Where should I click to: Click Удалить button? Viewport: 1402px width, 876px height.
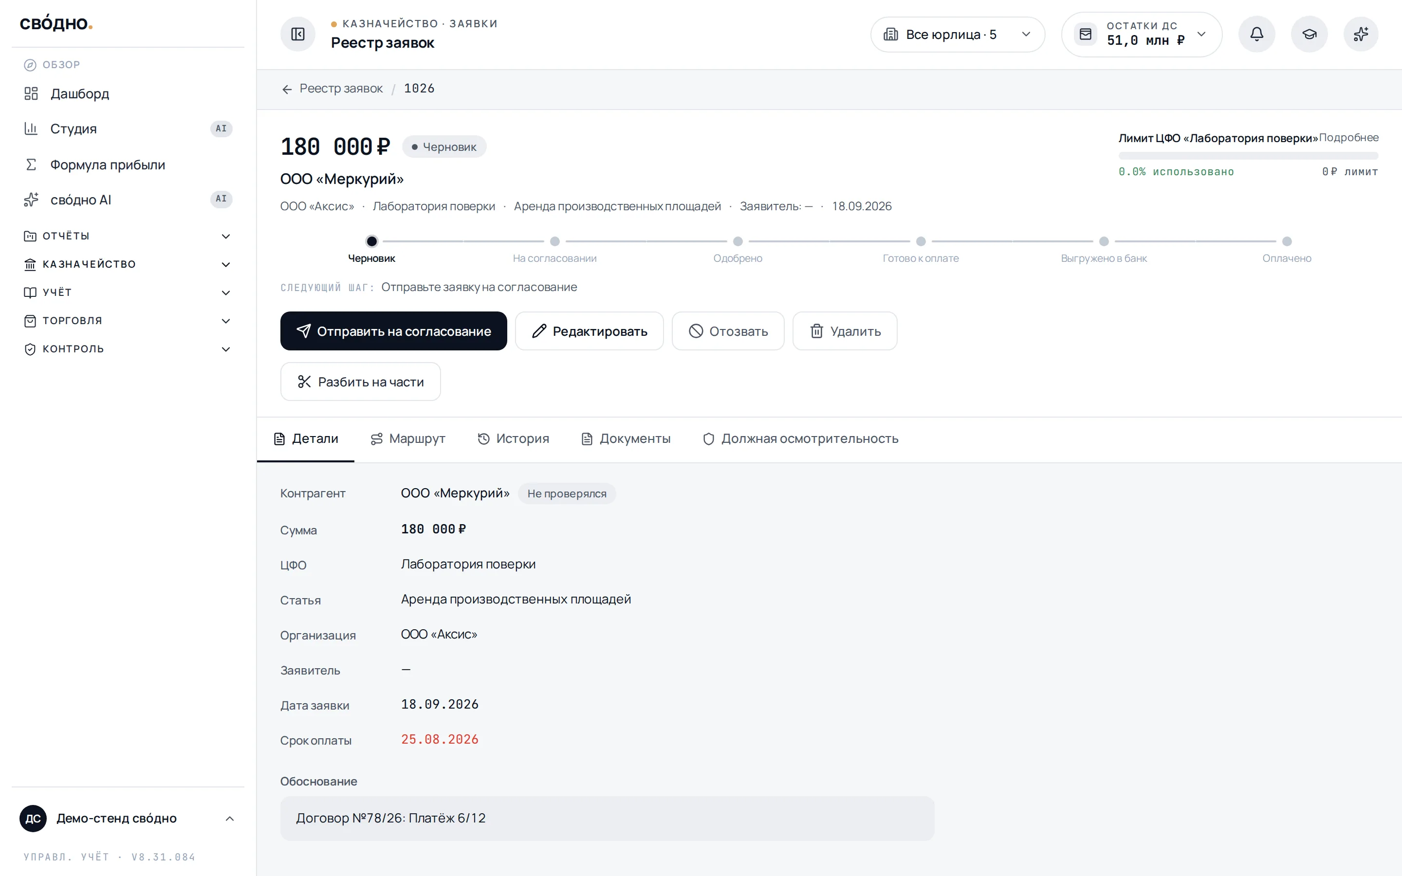[x=845, y=331]
